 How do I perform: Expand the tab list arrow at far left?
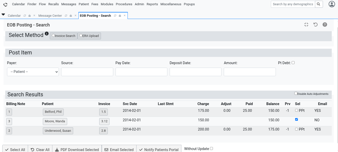pyautogui.click(x=3, y=15)
